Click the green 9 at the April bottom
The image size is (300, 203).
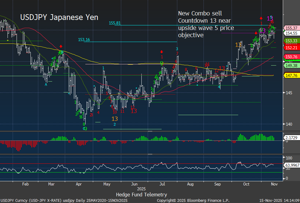click(85, 128)
